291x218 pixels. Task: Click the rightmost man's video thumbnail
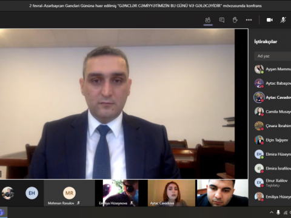[x=222, y=193]
